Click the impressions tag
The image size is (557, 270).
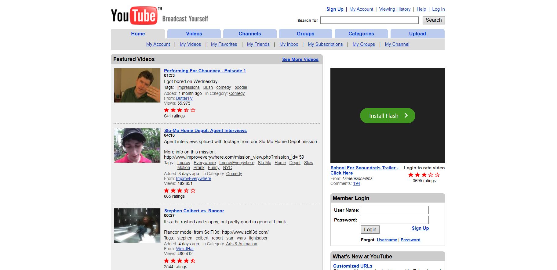click(x=188, y=88)
